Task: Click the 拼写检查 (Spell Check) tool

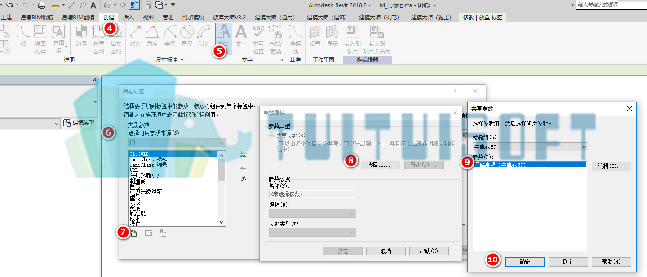Action: [258, 39]
